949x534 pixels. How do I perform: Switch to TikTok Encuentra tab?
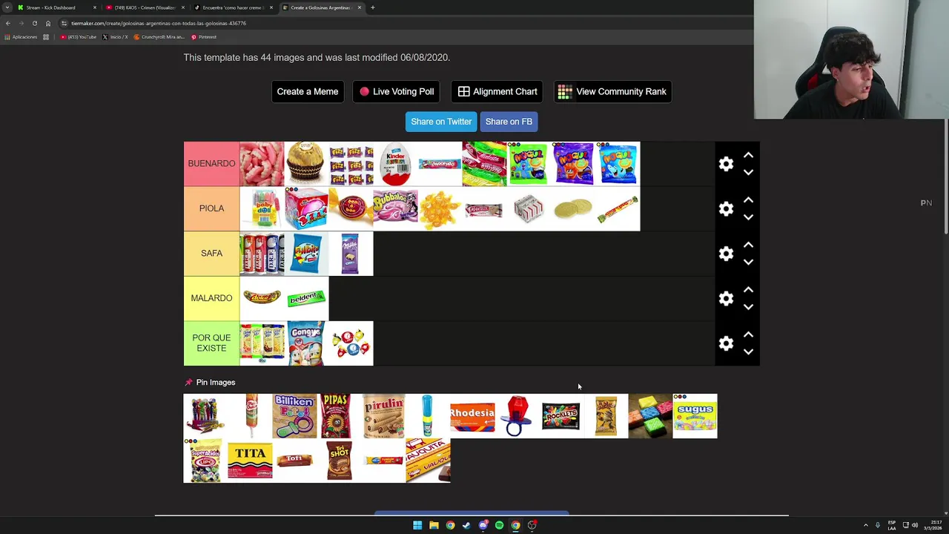232,7
